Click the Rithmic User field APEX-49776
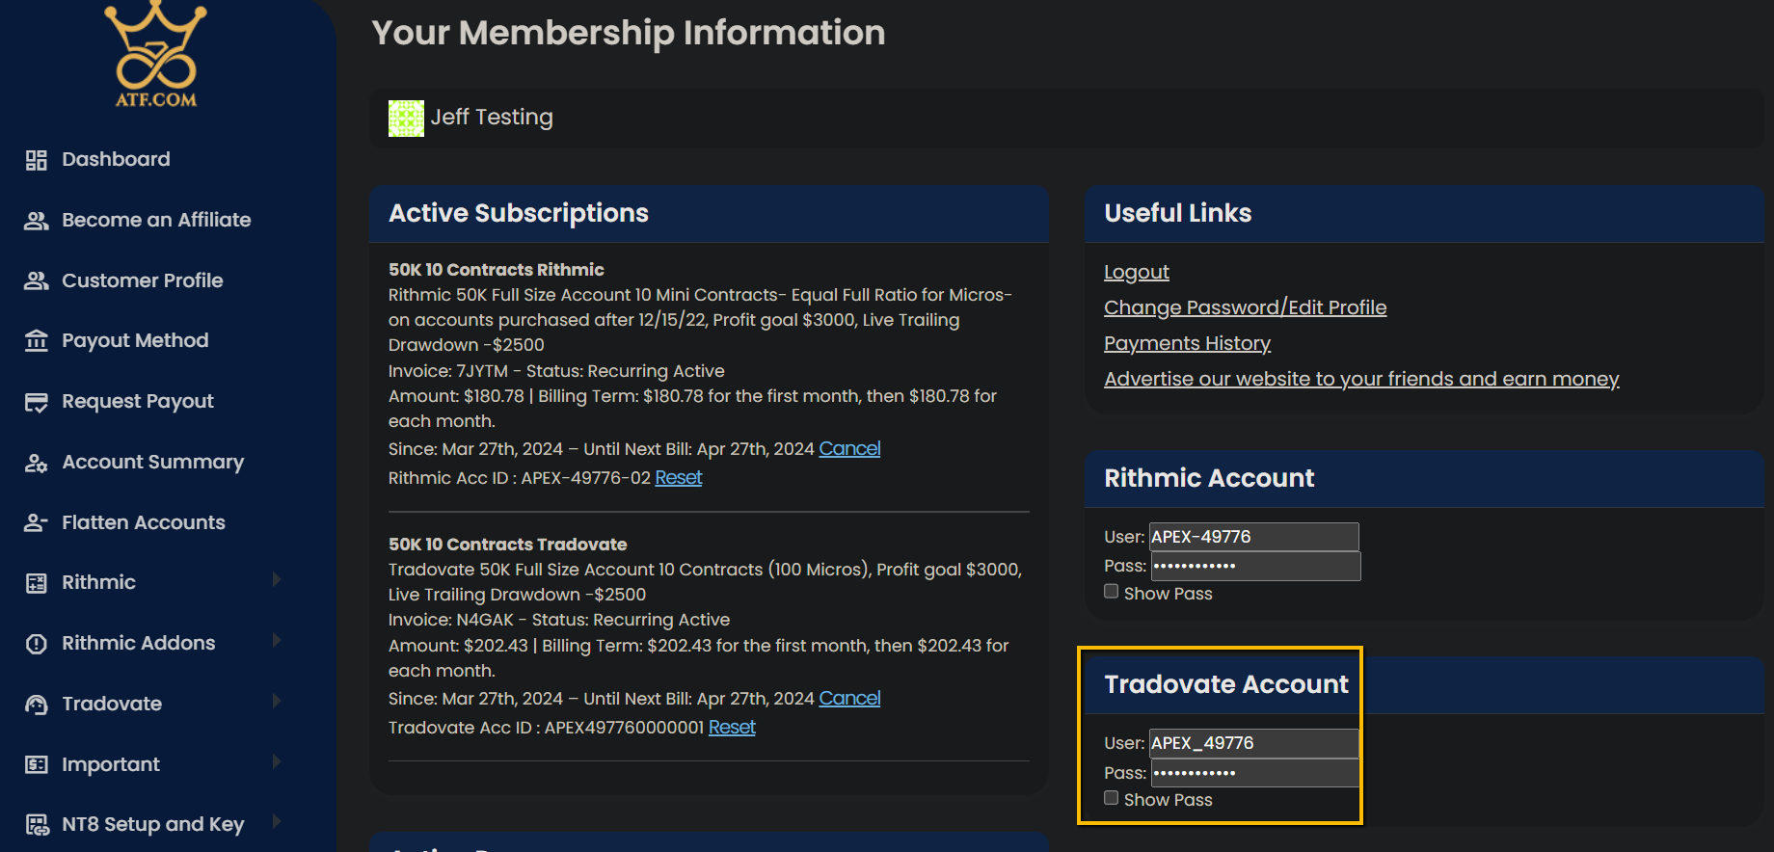Image resolution: width=1774 pixels, height=852 pixels. pos(1254,537)
